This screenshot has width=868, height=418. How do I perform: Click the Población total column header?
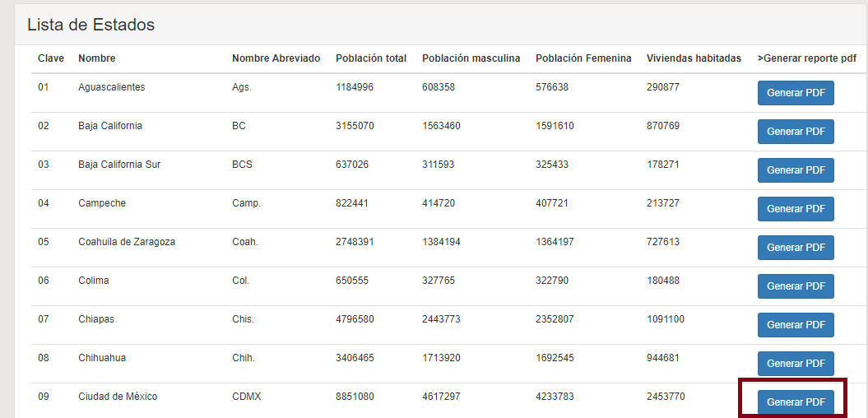[x=371, y=58]
